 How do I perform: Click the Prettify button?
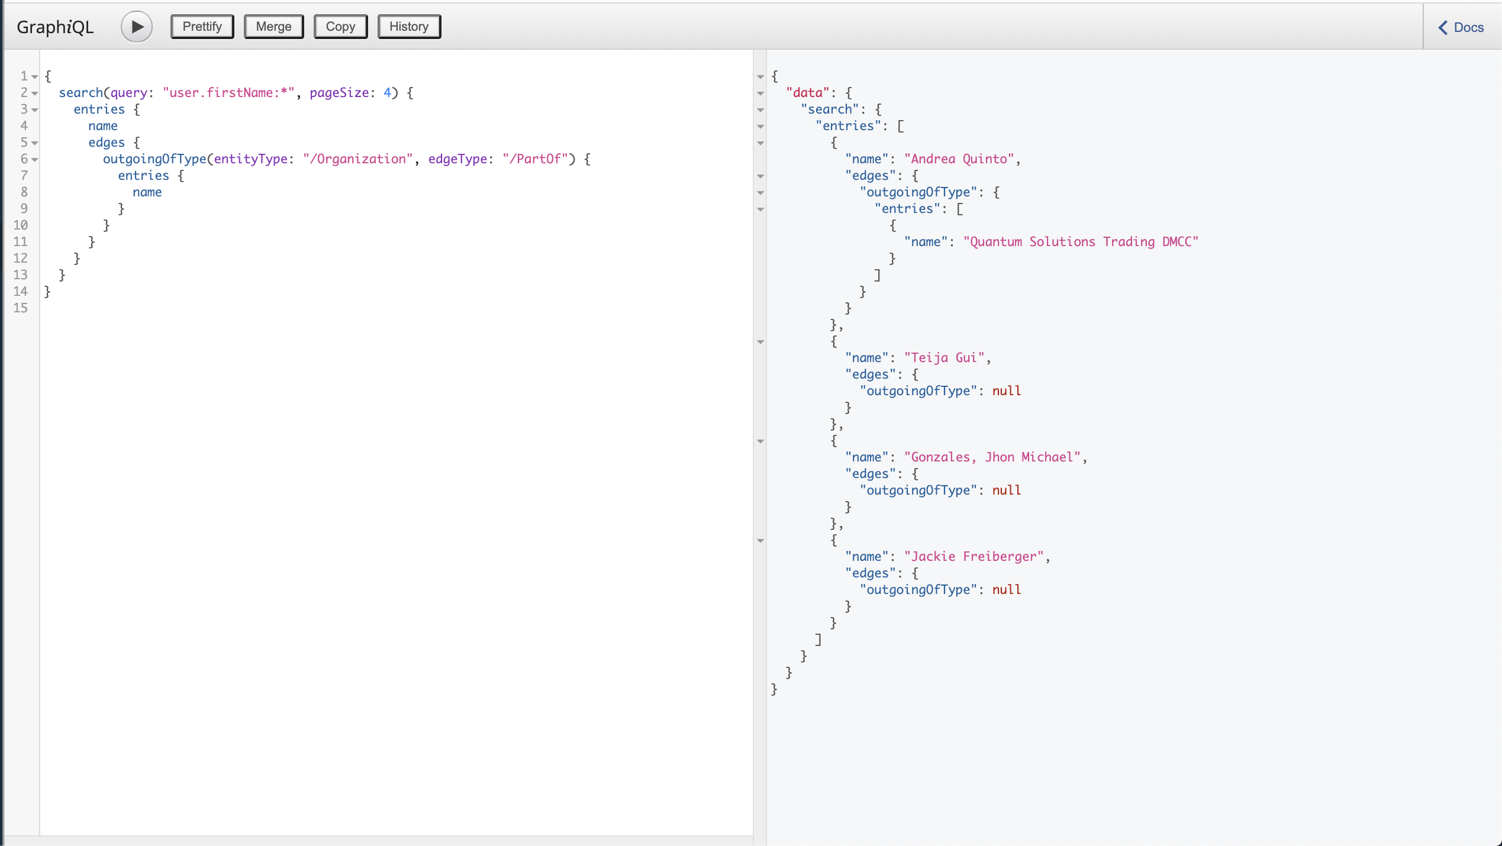click(202, 27)
